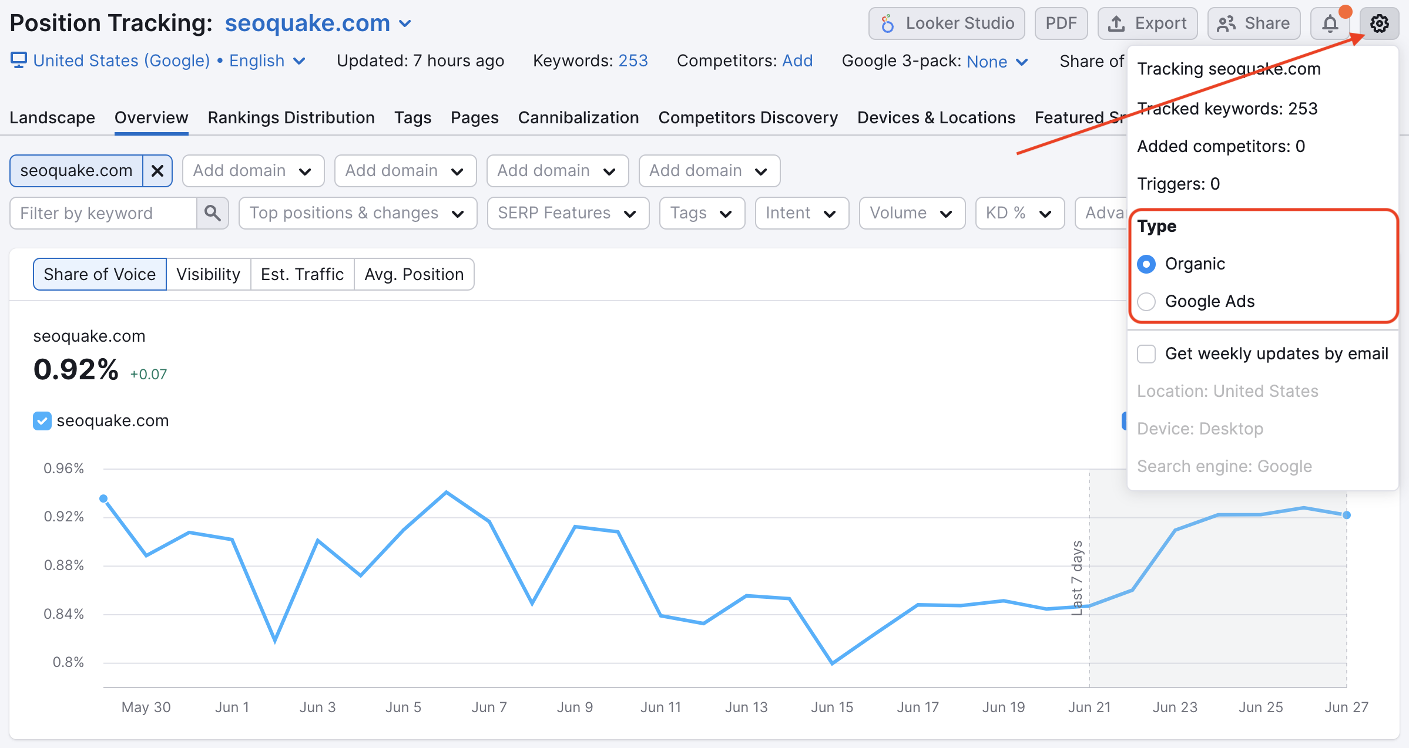Open KD % filter dropdown
Image resolution: width=1409 pixels, height=748 pixels.
pyautogui.click(x=1020, y=213)
